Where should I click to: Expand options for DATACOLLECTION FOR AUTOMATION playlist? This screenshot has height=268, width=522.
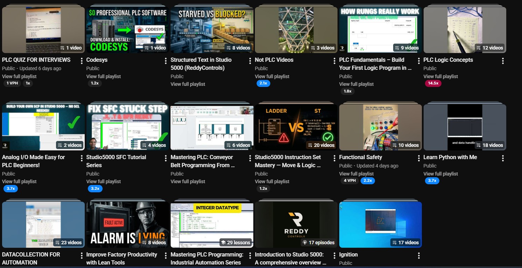[81, 256]
